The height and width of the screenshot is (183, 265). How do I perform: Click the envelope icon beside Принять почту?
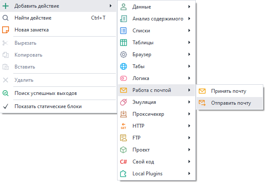tap(203, 91)
